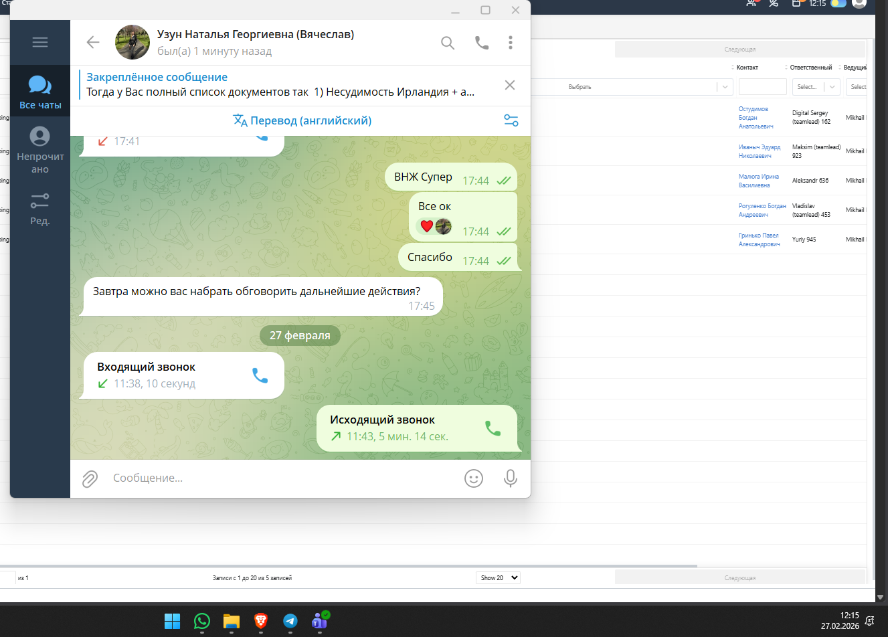
Task: Open the Telegram hamburger menu
Action: click(x=40, y=42)
